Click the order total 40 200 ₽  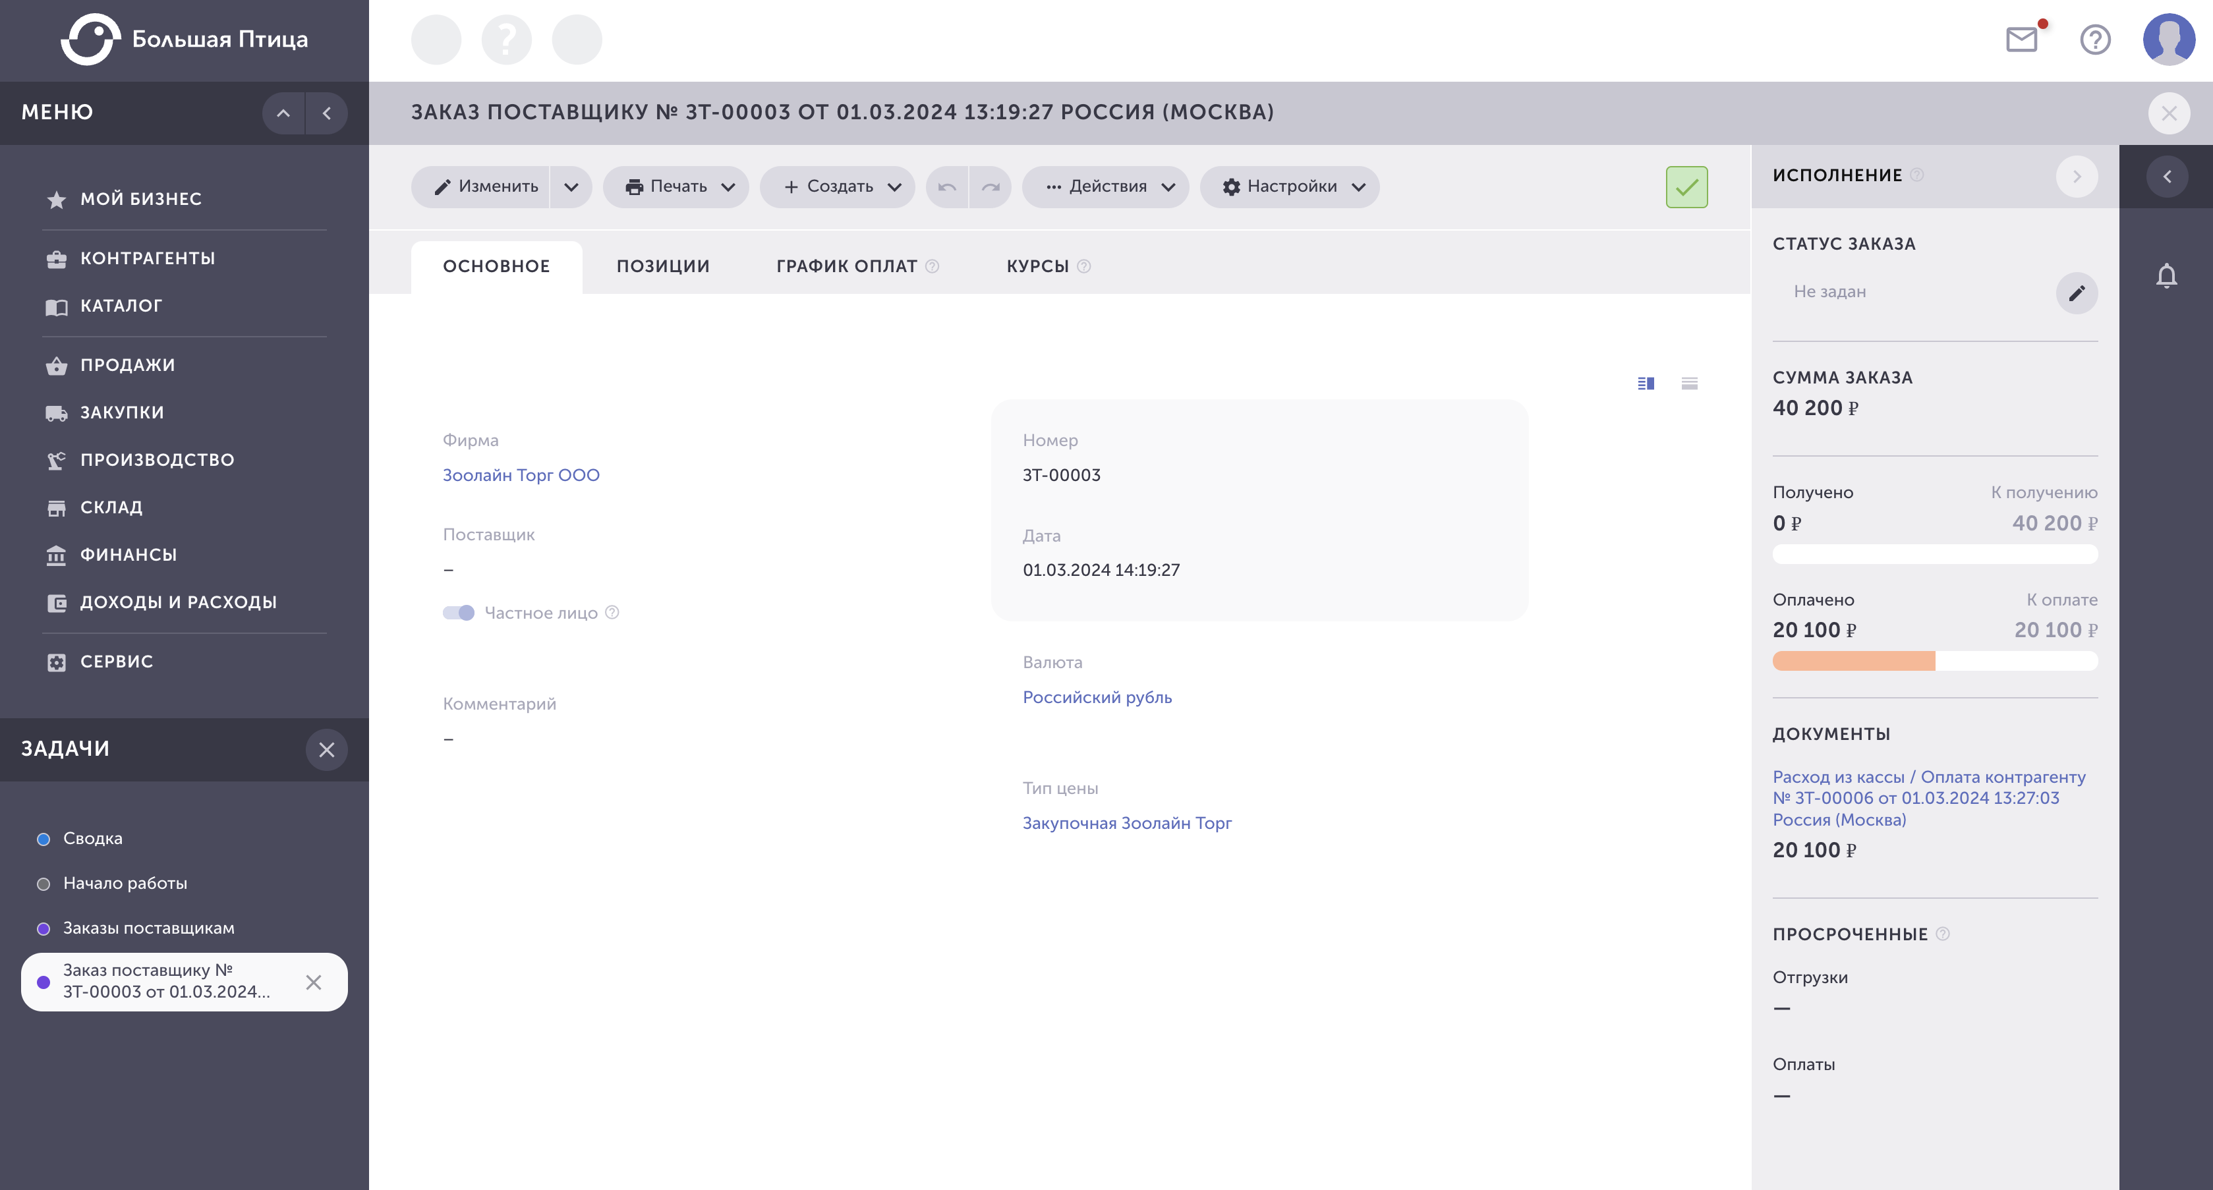1815,408
